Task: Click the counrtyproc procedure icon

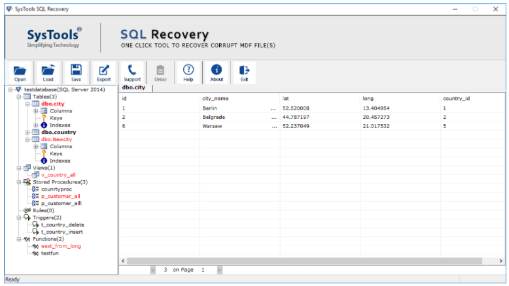Action: (36, 189)
